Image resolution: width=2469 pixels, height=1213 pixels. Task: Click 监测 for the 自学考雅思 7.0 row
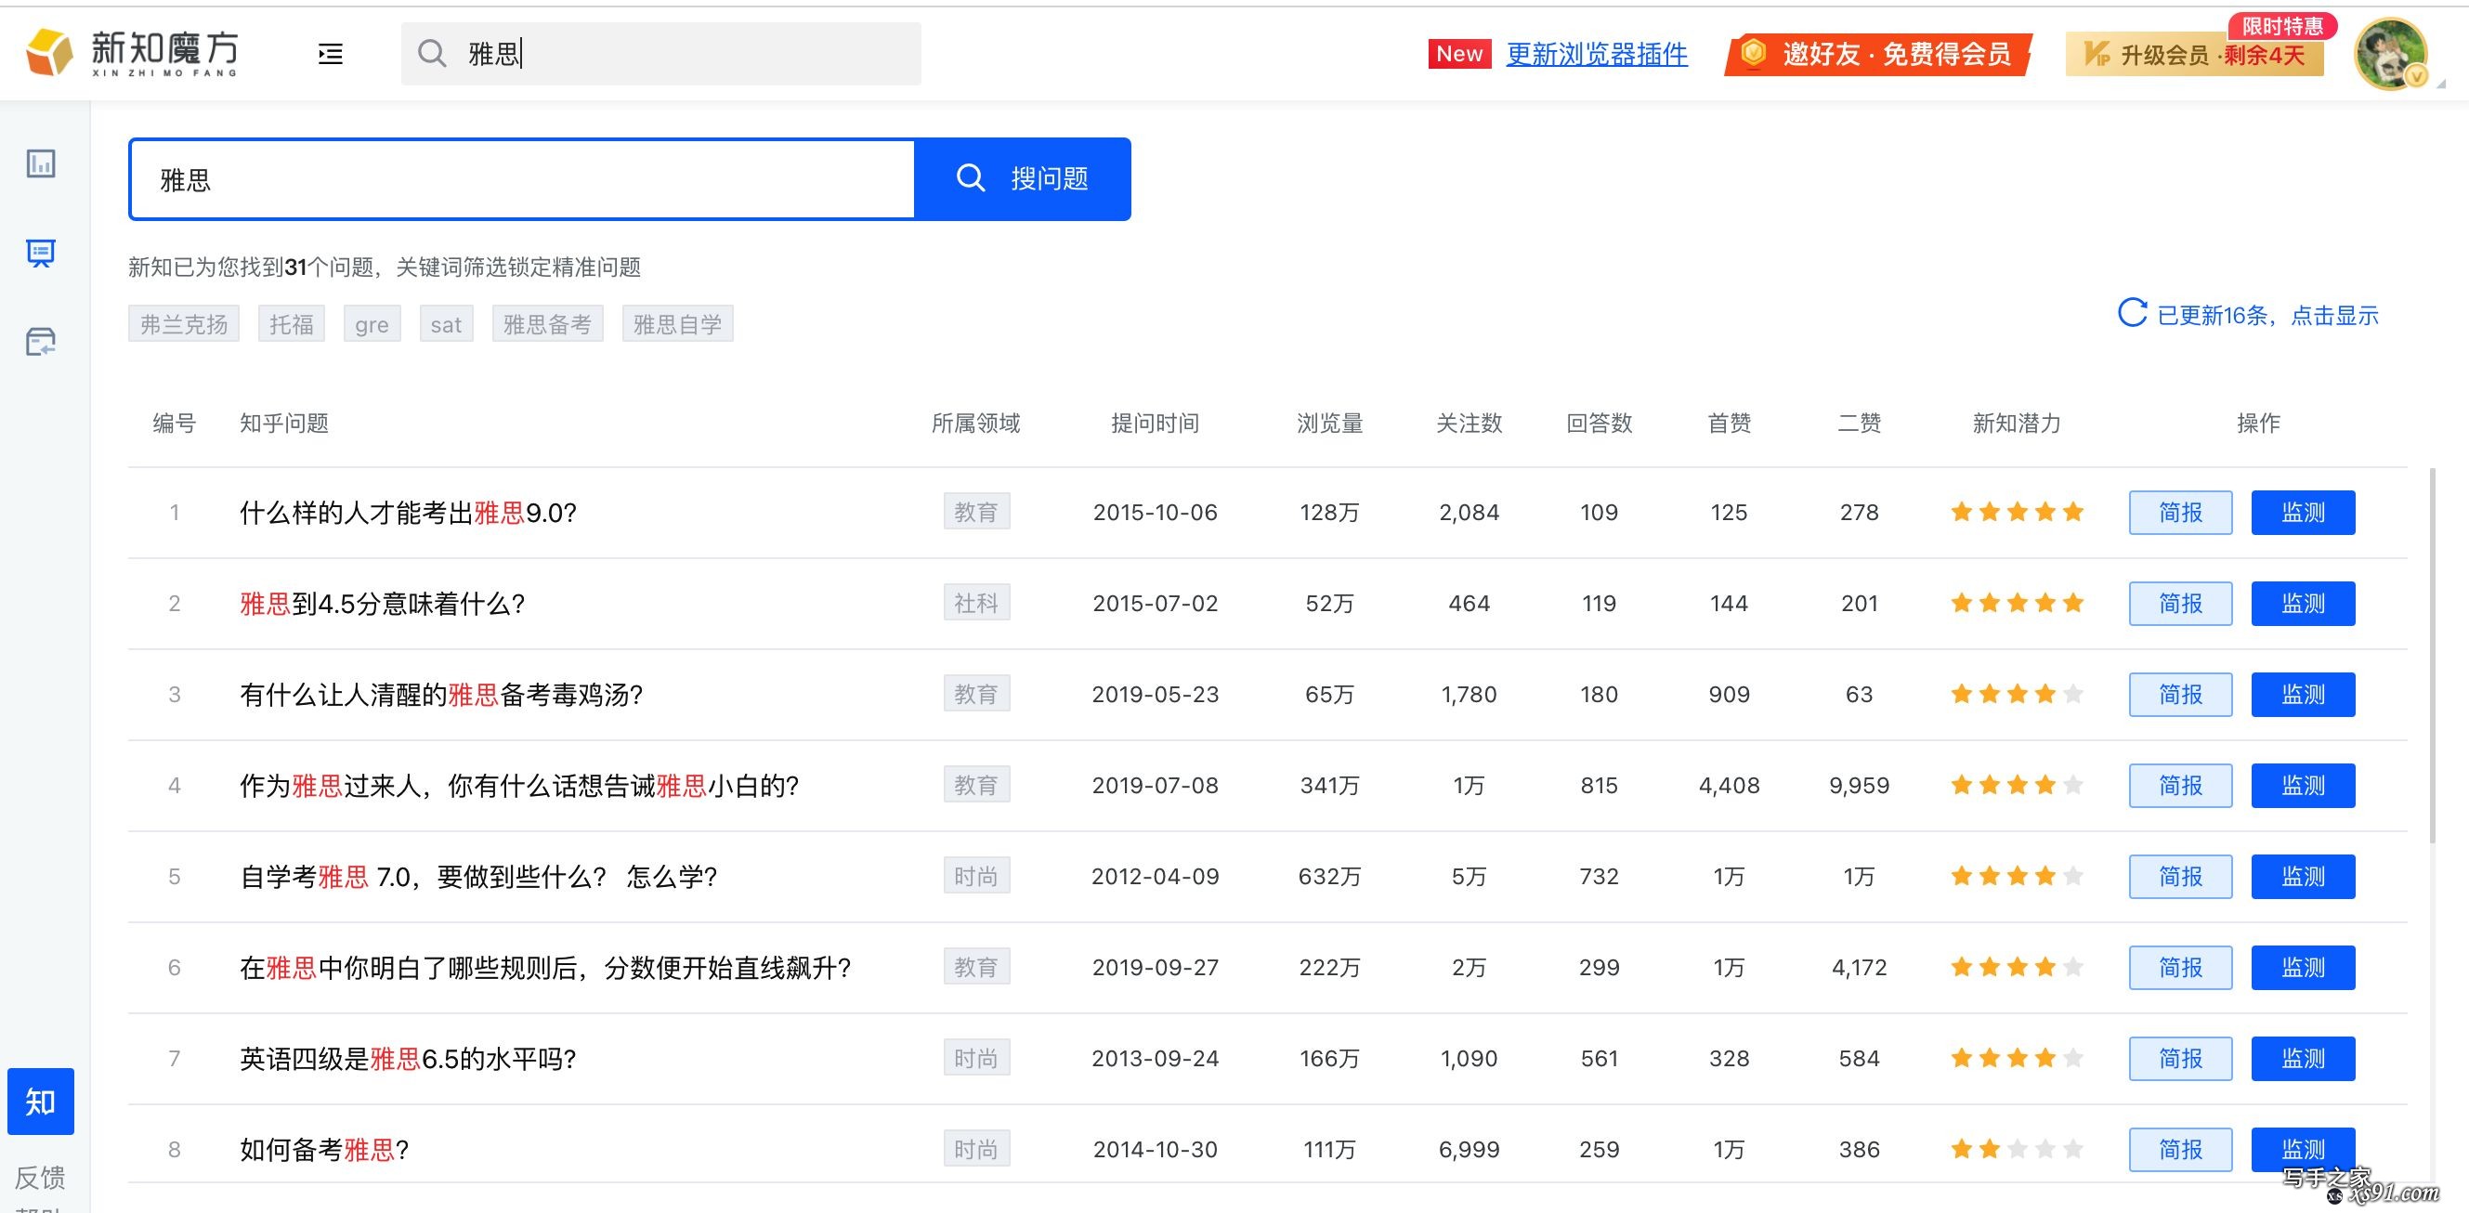2302,877
